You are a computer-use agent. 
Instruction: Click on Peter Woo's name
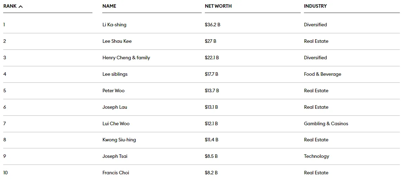tap(113, 90)
